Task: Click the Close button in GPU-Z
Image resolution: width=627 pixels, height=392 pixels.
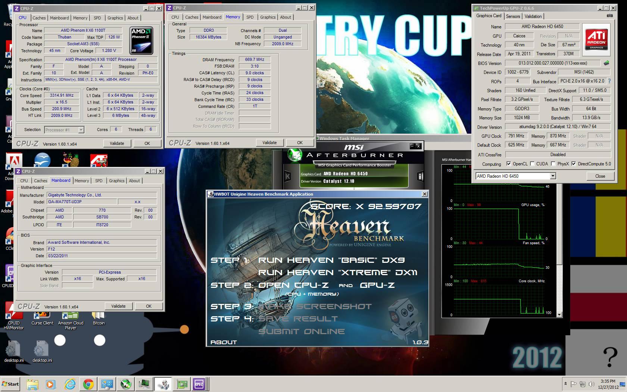Action: [x=600, y=176]
